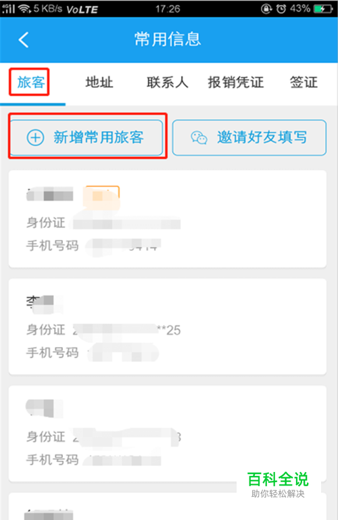338x520 pixels.
Task: Click the plus circle icon
Action: [35, 137]
